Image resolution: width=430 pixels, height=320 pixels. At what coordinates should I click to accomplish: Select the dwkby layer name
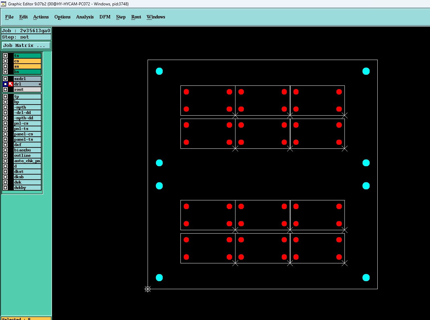(28, 188)
